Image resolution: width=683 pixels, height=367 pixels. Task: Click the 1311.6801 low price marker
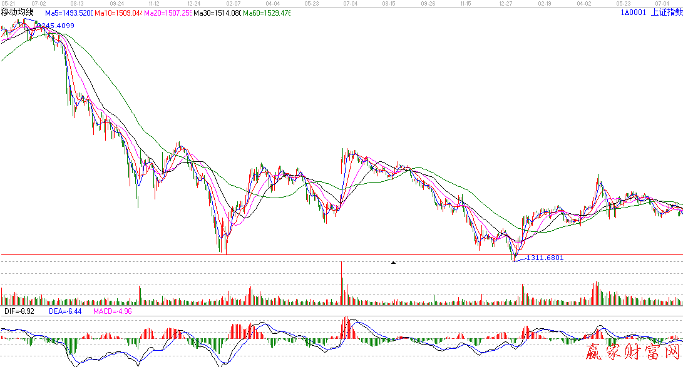pyautogui.click(x=541, y=258)
